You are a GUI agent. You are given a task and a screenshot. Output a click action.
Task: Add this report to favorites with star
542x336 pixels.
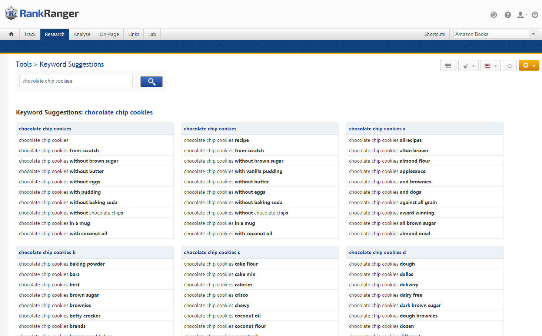[x=510, y=66]
